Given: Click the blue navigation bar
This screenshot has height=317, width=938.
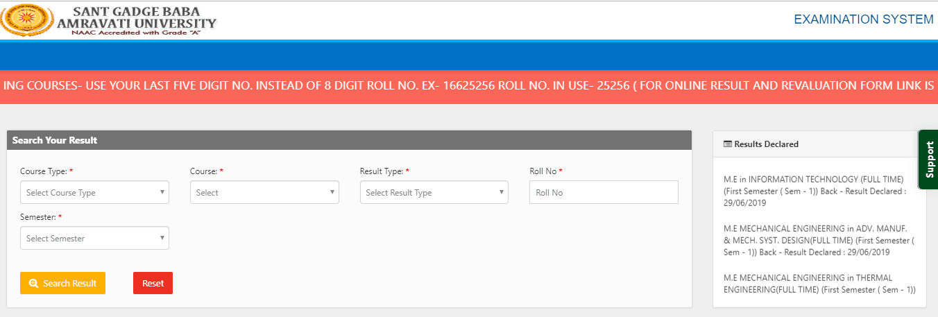Looking at the screenshot, I should click(469, 55).
